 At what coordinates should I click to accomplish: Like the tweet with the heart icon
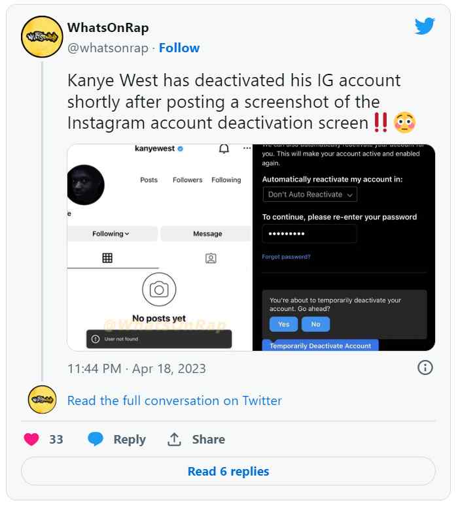click(x=31, y=439)
